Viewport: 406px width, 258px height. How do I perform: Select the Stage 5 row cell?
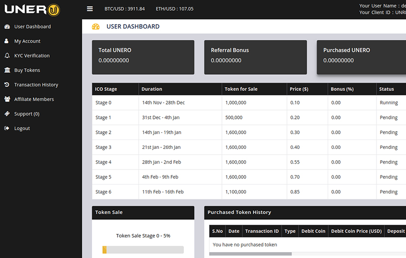[115, 177]
